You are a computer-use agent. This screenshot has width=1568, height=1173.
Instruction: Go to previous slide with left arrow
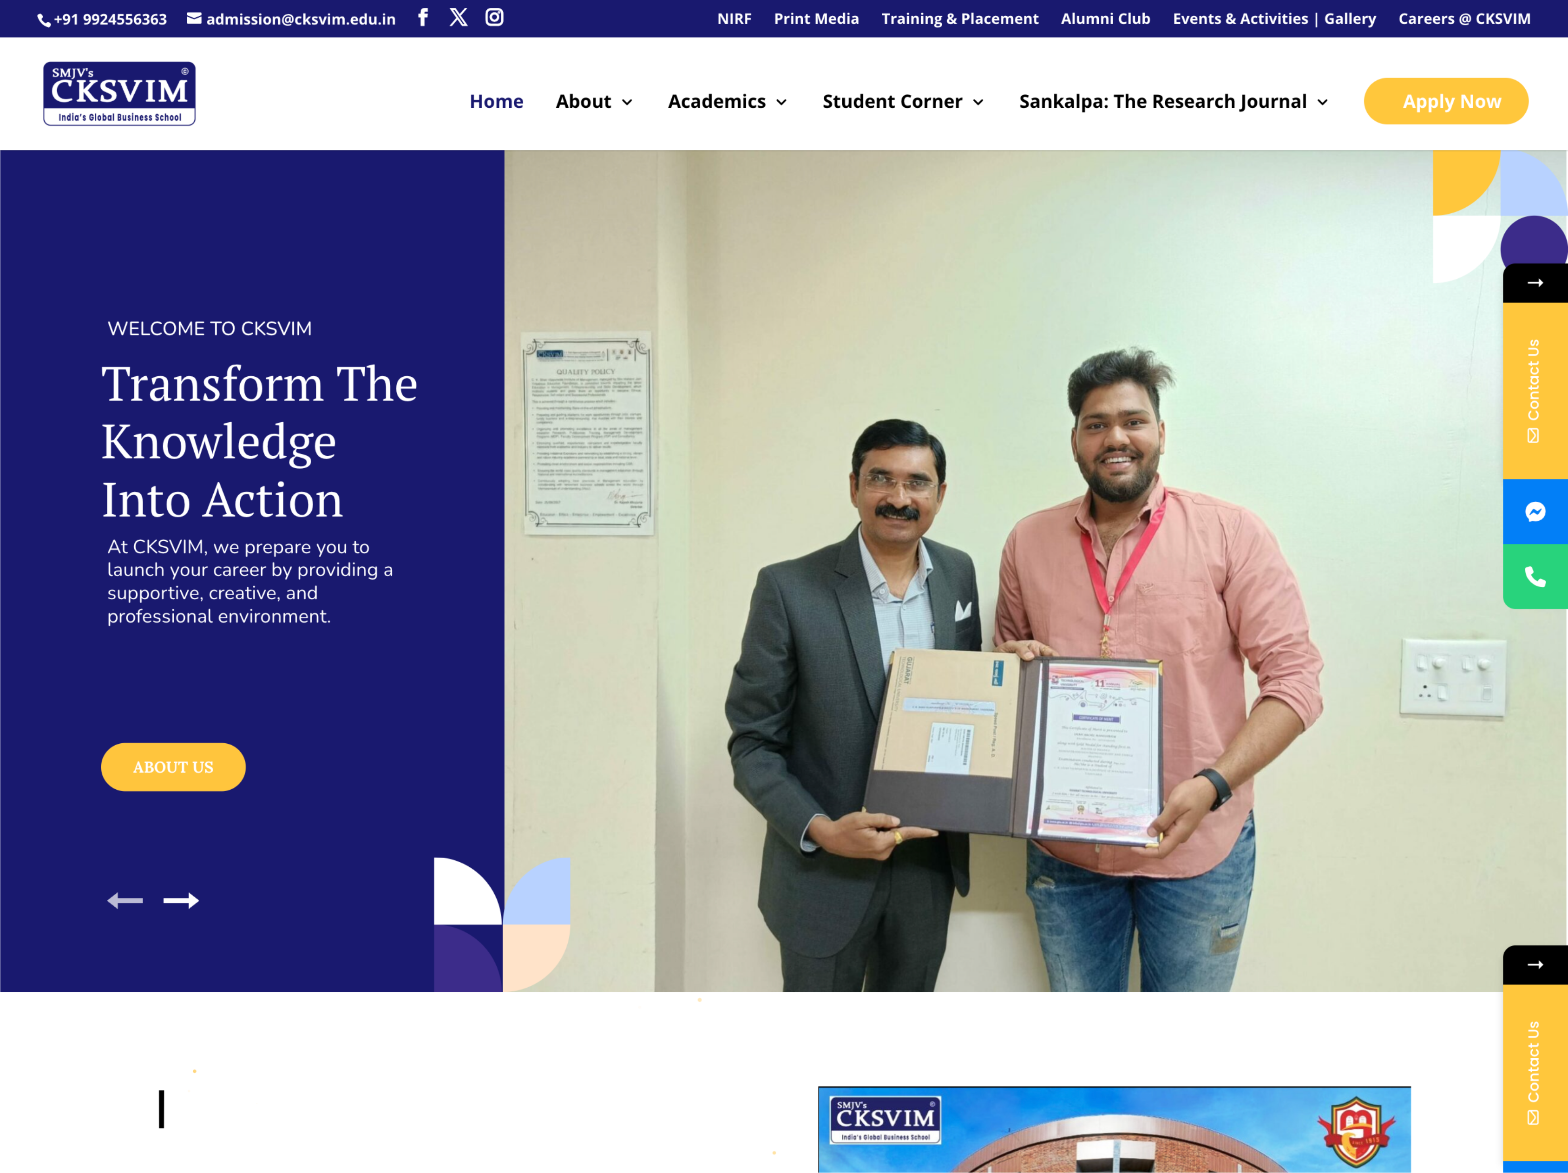pyautogui.click(x=125, y=900)
